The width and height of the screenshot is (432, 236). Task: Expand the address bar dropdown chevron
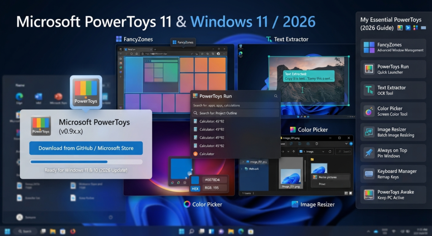[x=323, y=152]
